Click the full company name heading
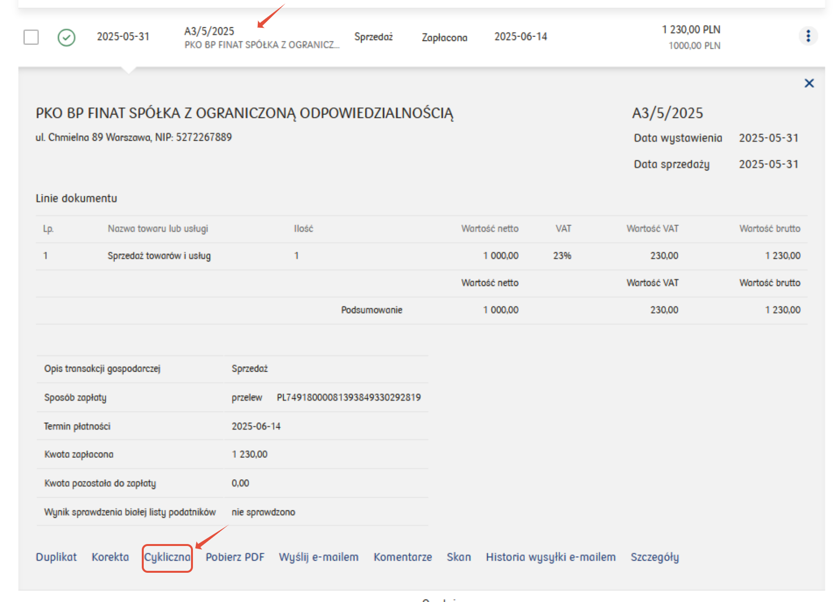The height and width of the screenshot is (602, 840). tap(245, 113)
